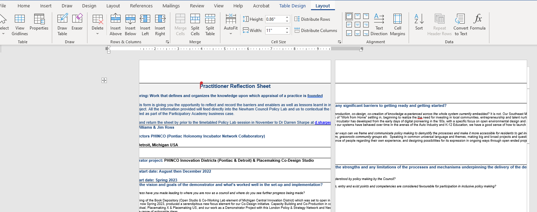Select Align Center alignment
The height and width of the screenshot is (212, 537).
358,25
